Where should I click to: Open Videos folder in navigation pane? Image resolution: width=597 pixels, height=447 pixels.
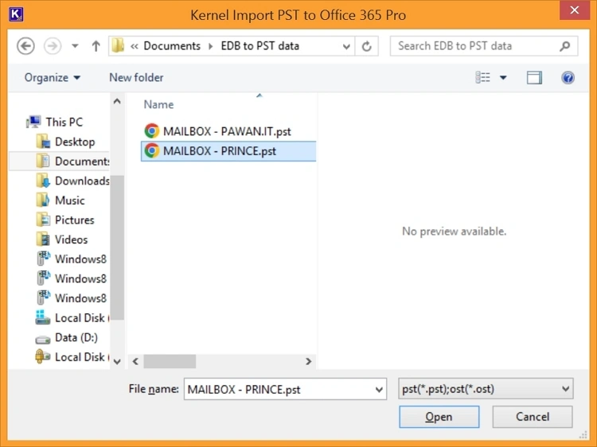71,239
